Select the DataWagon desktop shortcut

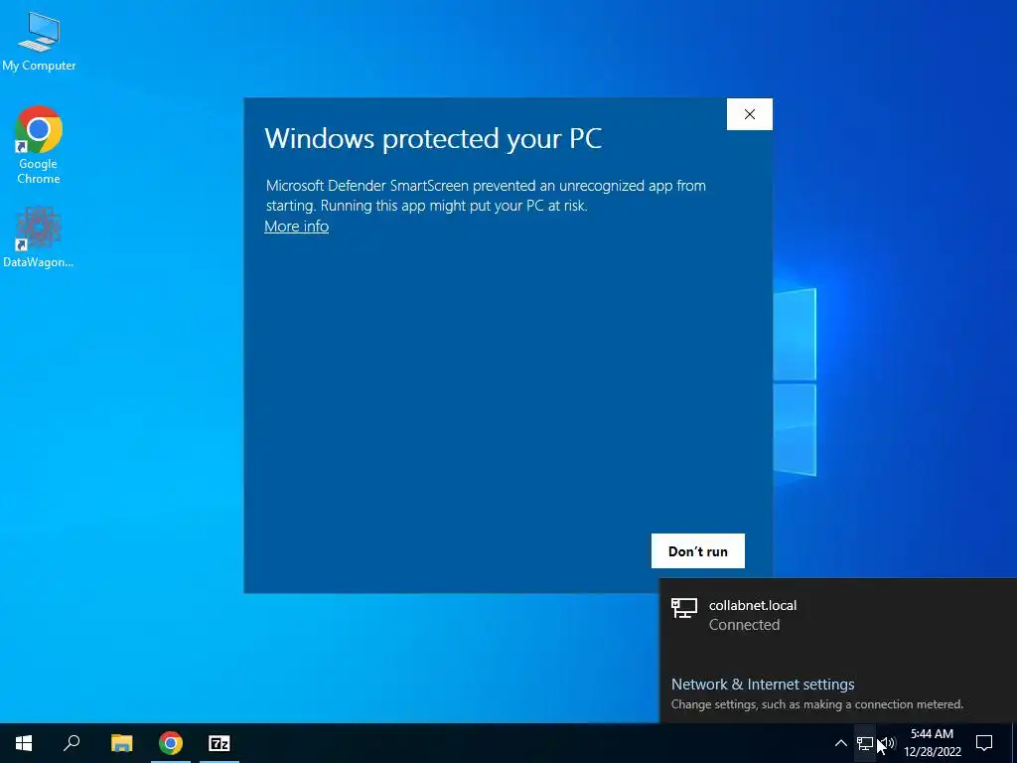[39, 236]
